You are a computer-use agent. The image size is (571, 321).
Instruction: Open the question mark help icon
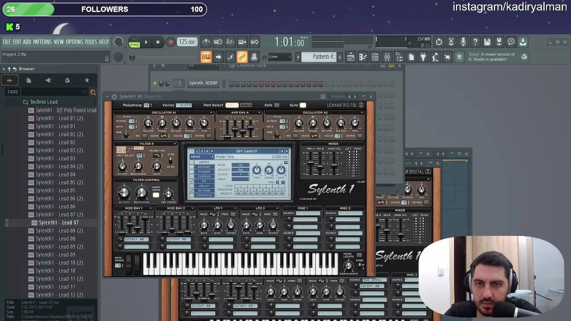[x=475, y=42]
